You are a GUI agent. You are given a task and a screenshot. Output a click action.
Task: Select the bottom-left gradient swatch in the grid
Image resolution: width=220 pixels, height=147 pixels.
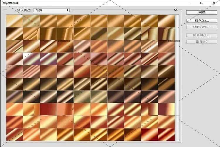14,134
